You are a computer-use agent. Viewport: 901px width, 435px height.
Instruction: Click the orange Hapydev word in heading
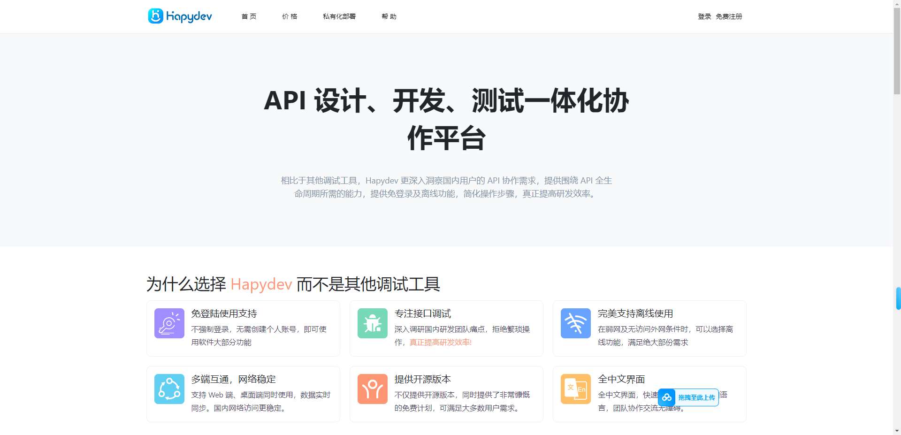click(261, 284)
